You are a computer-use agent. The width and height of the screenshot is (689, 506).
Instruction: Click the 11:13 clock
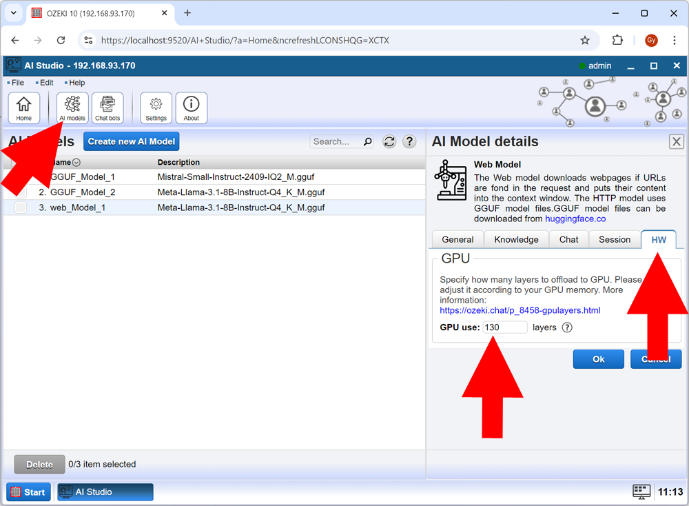(670, 492)
